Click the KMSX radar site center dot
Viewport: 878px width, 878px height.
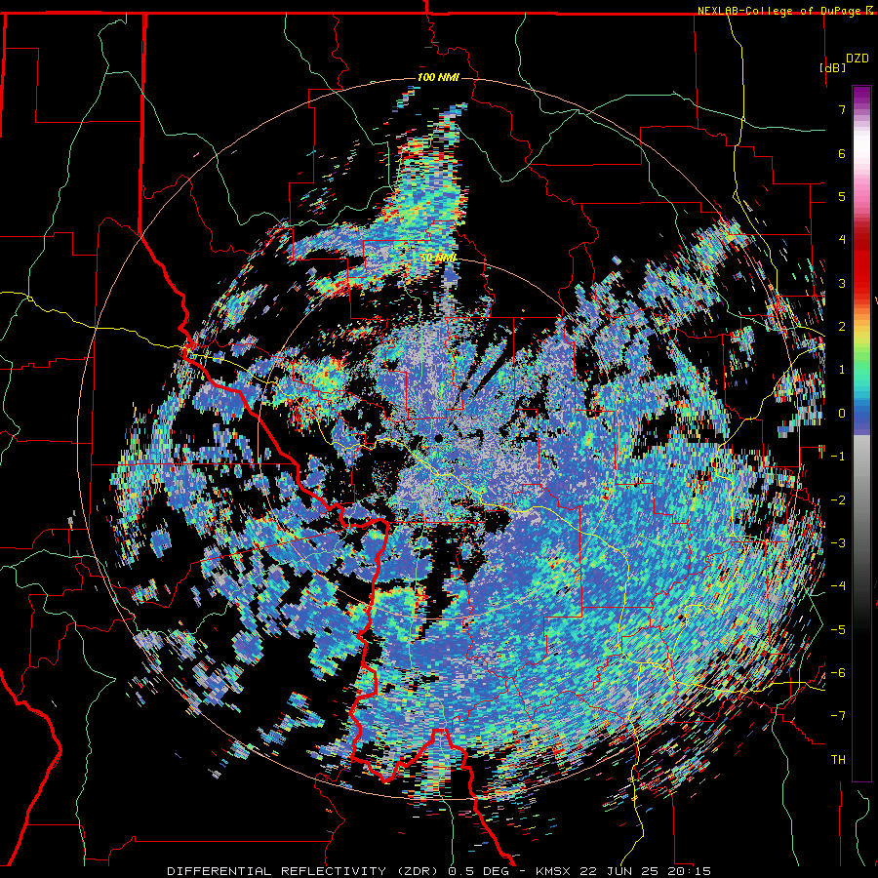pyautogui.click(x=438, y=438)
